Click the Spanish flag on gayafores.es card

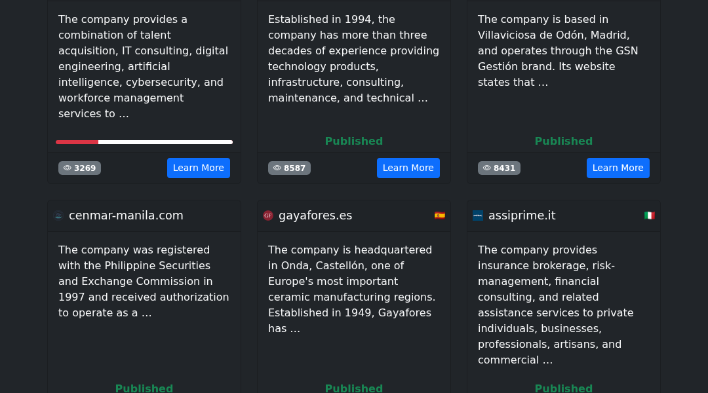(440, 215)
